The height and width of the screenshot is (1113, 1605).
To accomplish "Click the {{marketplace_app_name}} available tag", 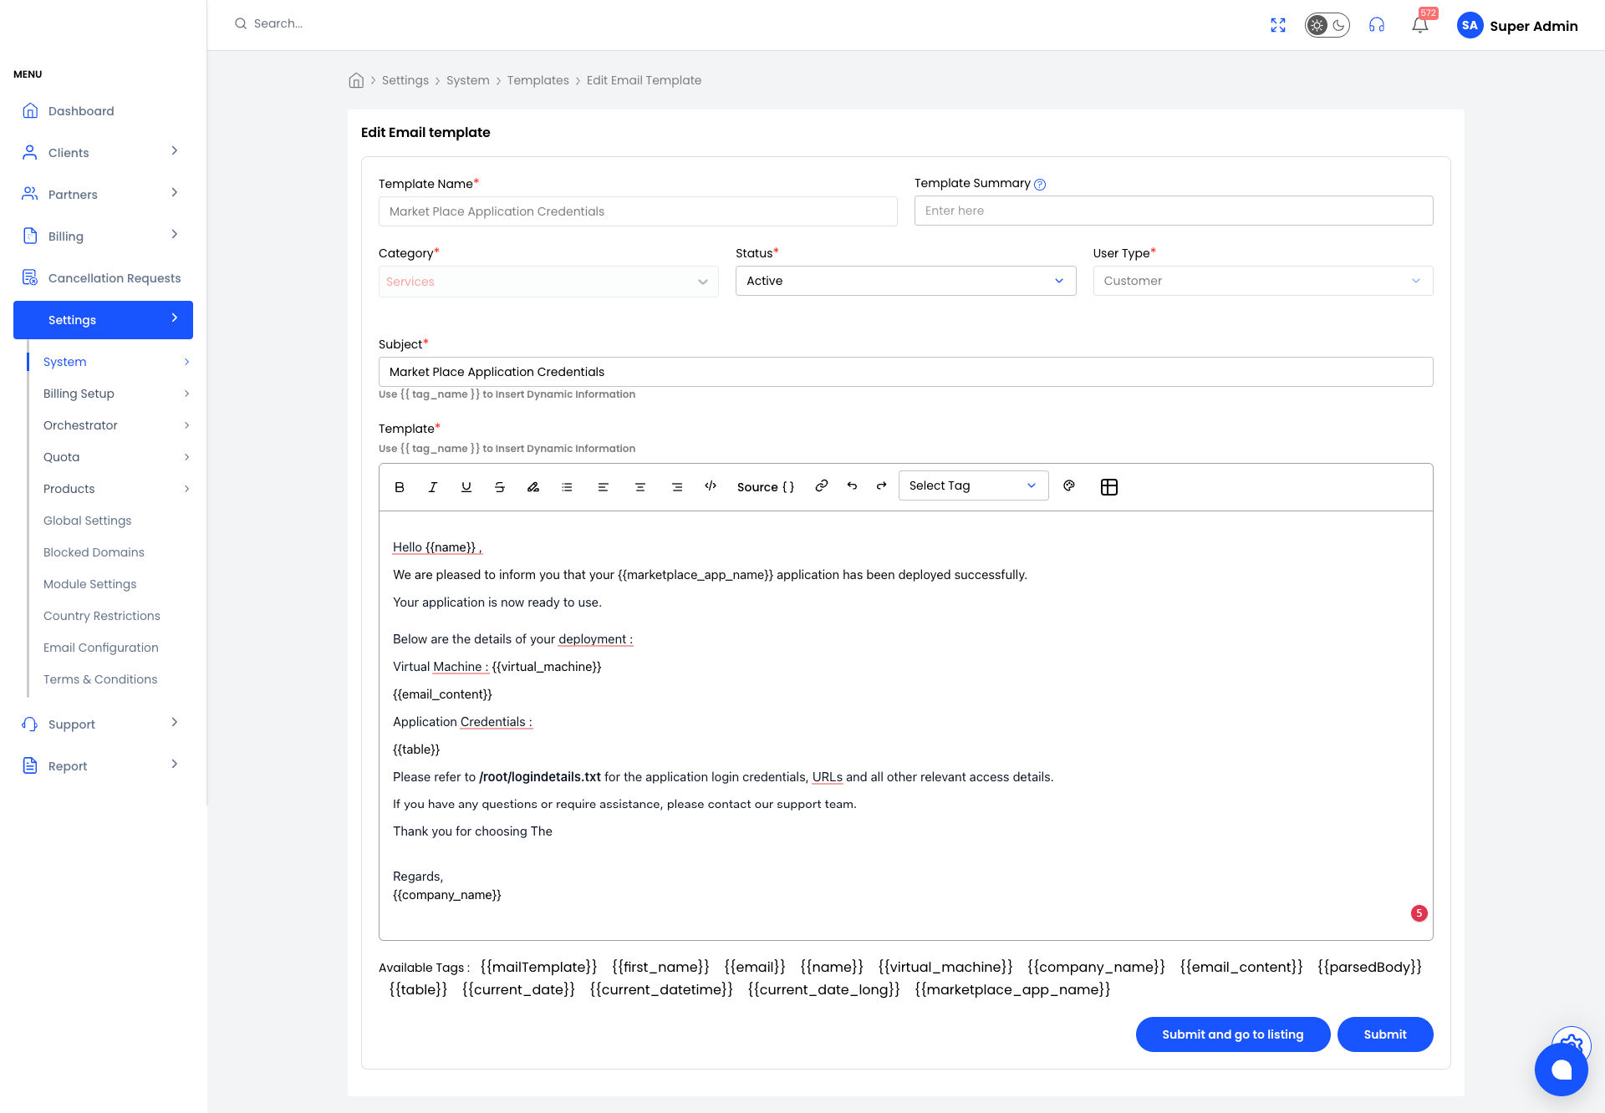I will coord(1012,989).
